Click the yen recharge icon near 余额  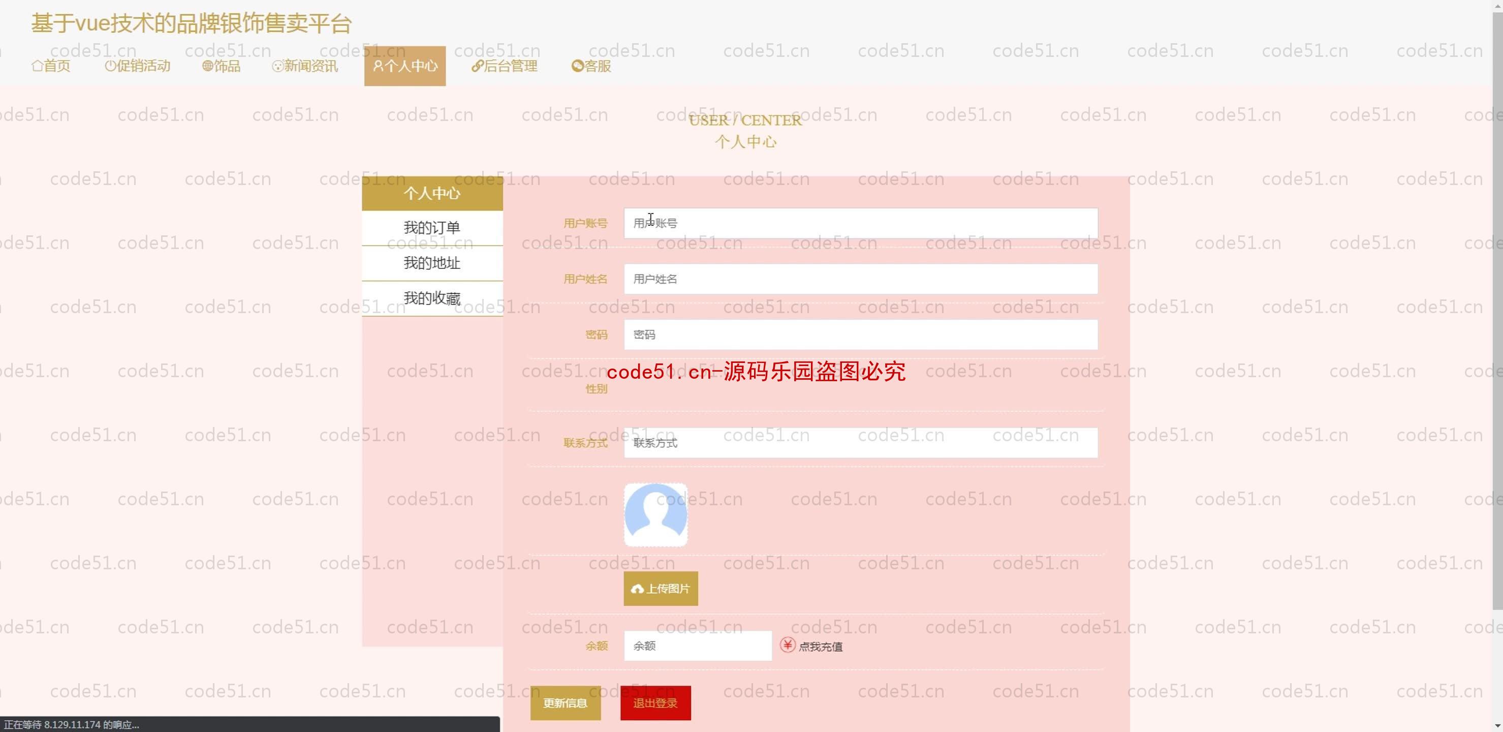pyautogui.click(x=788, y=645)
